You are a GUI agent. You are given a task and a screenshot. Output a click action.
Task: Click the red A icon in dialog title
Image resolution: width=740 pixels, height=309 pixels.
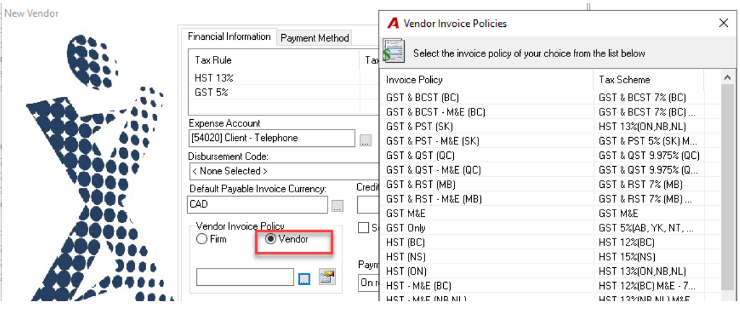(x=392, y=23)
